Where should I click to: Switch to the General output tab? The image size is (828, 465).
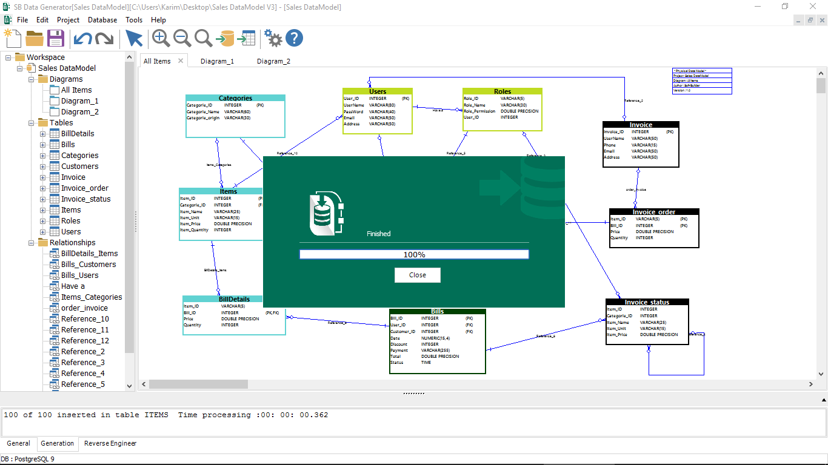click(18, 444)
